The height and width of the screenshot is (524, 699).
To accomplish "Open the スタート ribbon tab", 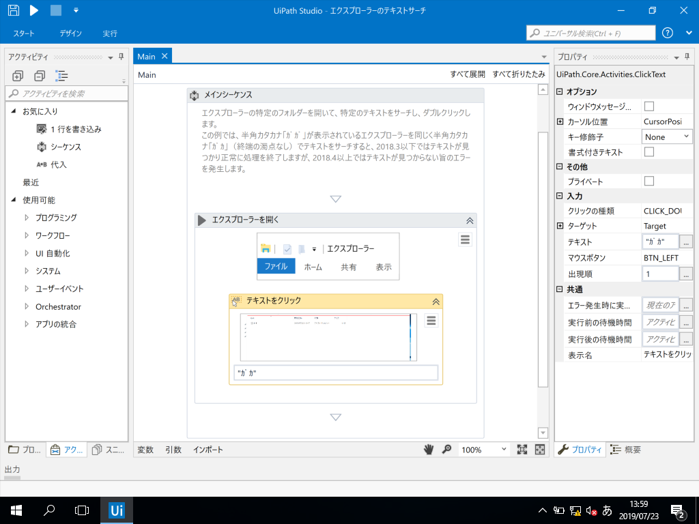I will pyautogui.click(x=24, y=33).
